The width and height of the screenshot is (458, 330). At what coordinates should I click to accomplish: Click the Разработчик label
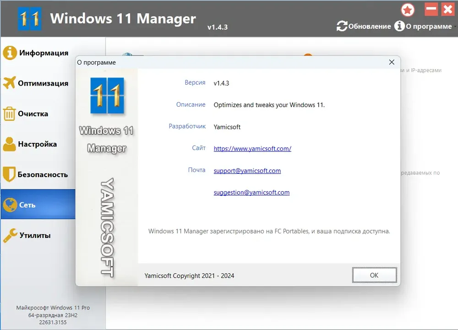187,126
